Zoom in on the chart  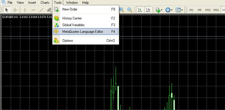point(122,10)
